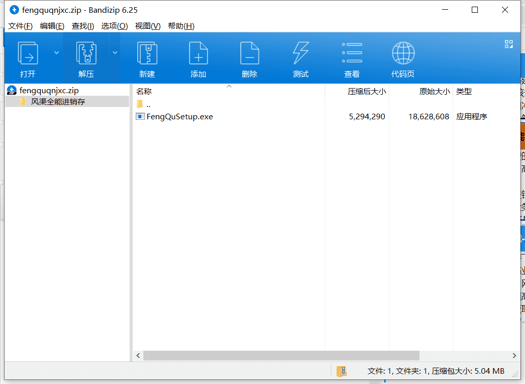
Task: Select fengquqnjxc.zip root in the tree
Action: (49, 91)
